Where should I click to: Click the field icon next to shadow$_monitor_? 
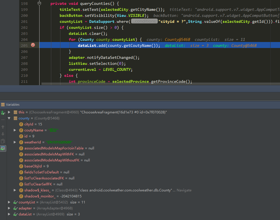click(x=21, y=196)
